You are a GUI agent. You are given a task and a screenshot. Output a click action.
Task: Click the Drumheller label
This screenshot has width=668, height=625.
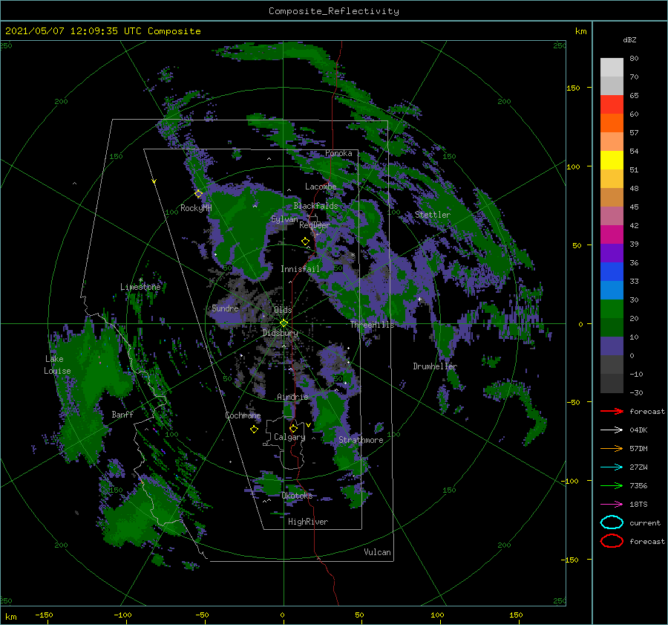click(x=434, y=366)
